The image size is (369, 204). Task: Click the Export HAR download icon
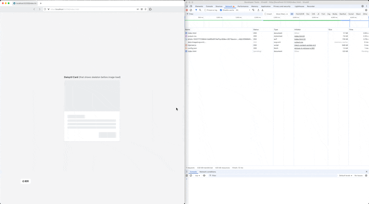click(x=262, y=10)
